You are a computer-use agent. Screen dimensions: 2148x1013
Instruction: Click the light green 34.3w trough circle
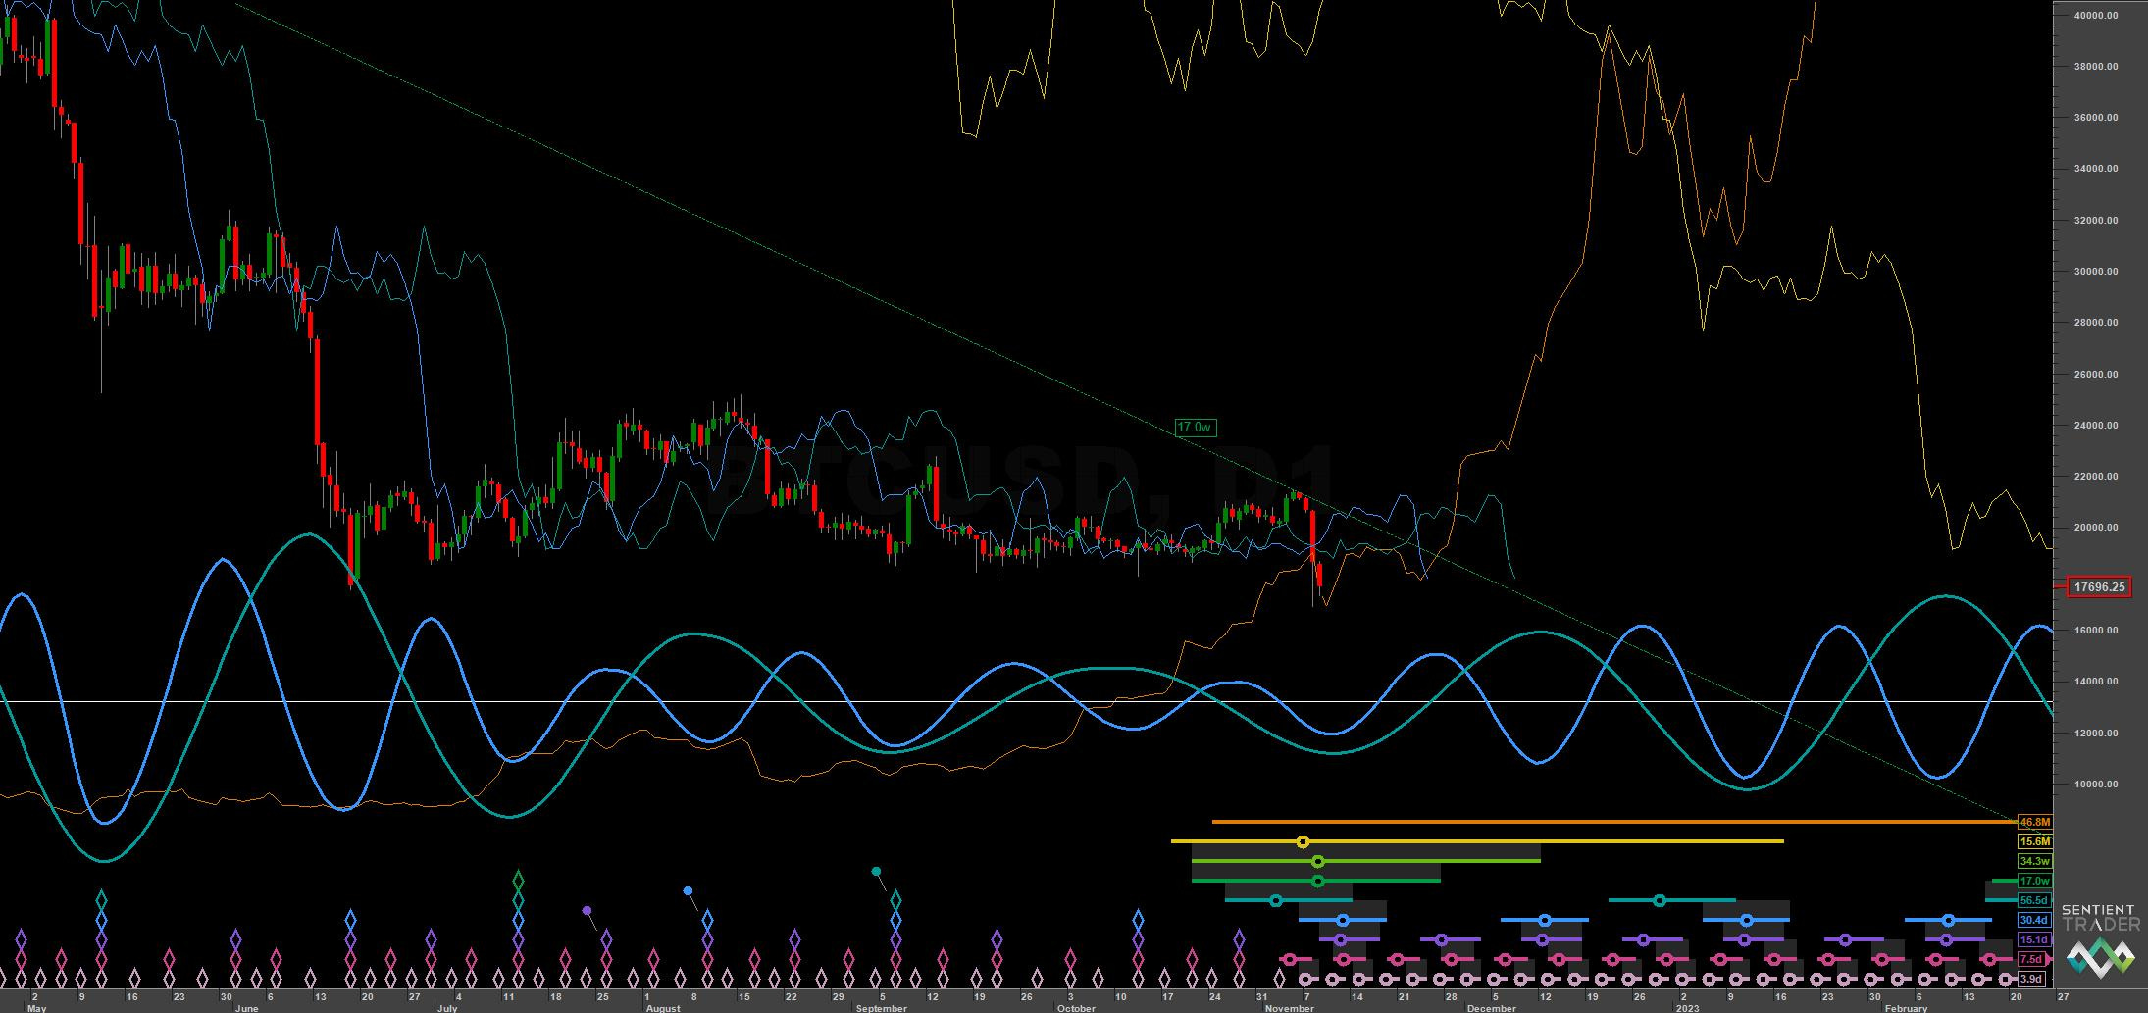(x=1318, y=861)
